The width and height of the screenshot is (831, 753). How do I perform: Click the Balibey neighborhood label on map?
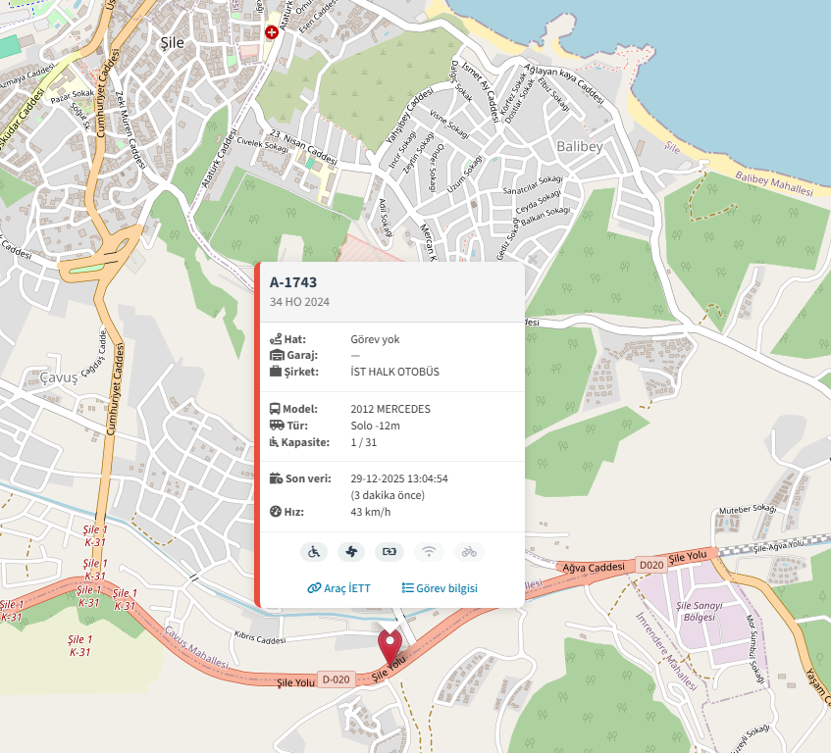point(579,146)
